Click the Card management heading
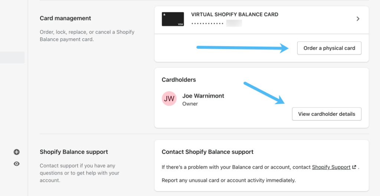The width and height of the screenshot is (380, 196). tap(65, 18)
